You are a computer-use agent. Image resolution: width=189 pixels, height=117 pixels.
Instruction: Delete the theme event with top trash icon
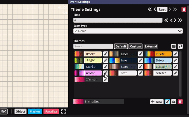184,9
